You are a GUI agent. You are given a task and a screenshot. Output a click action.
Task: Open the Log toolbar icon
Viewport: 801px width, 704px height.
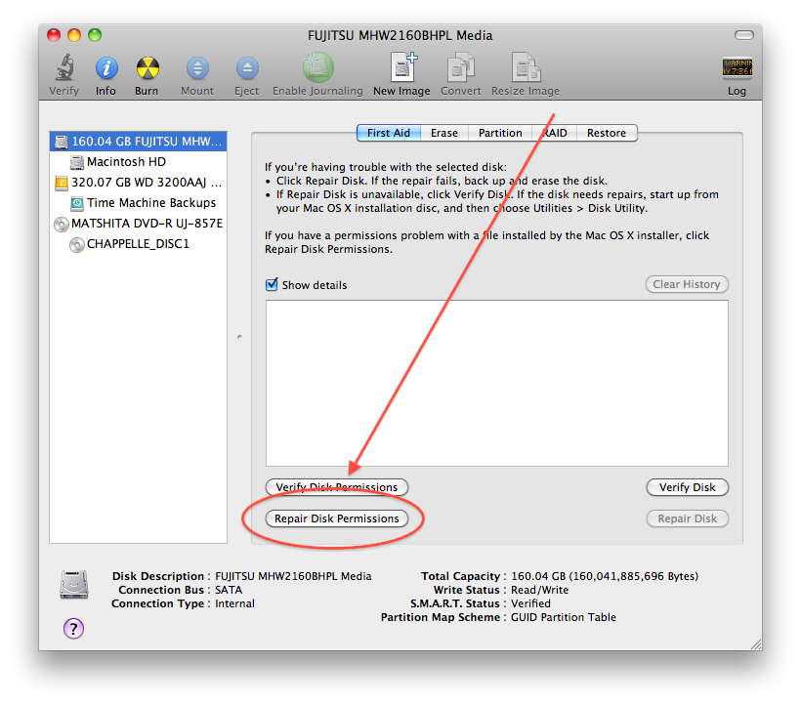737,67
